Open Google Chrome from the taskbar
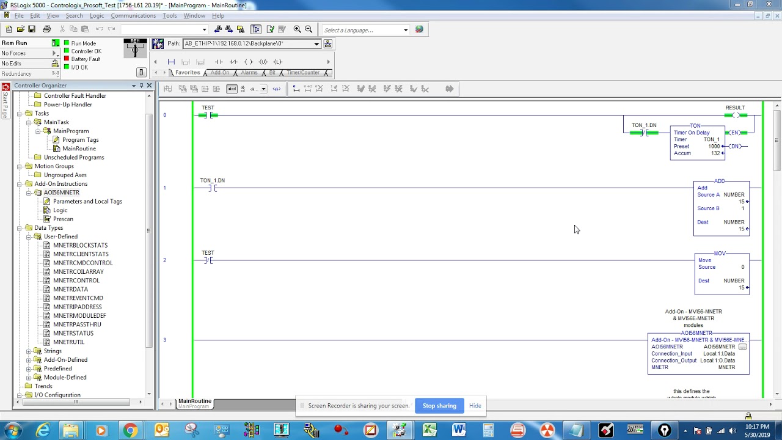The image size is (782, 440). click(x=131, y=431)
